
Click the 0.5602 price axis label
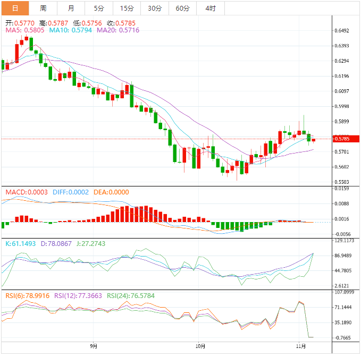[x=342, y=167]
